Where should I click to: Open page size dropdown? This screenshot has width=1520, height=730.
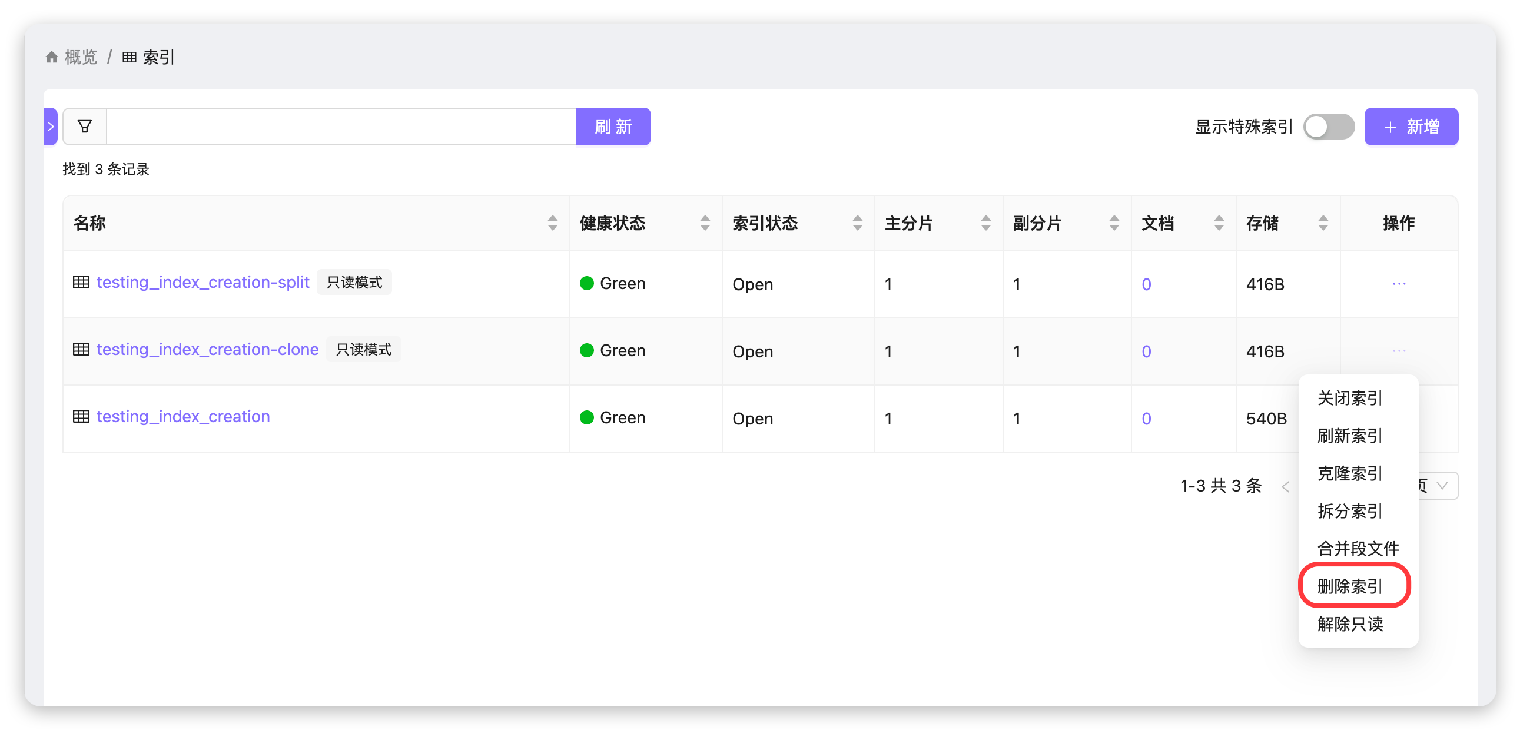[x=1442, y=486]
